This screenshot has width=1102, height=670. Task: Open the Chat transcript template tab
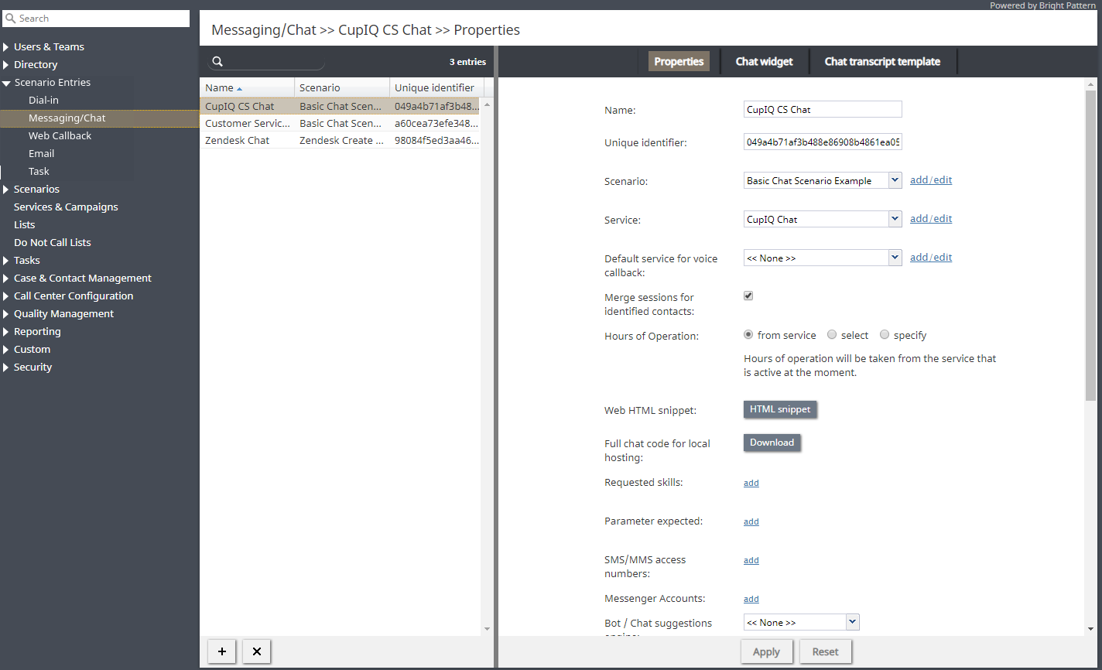[x=882, y=62]
